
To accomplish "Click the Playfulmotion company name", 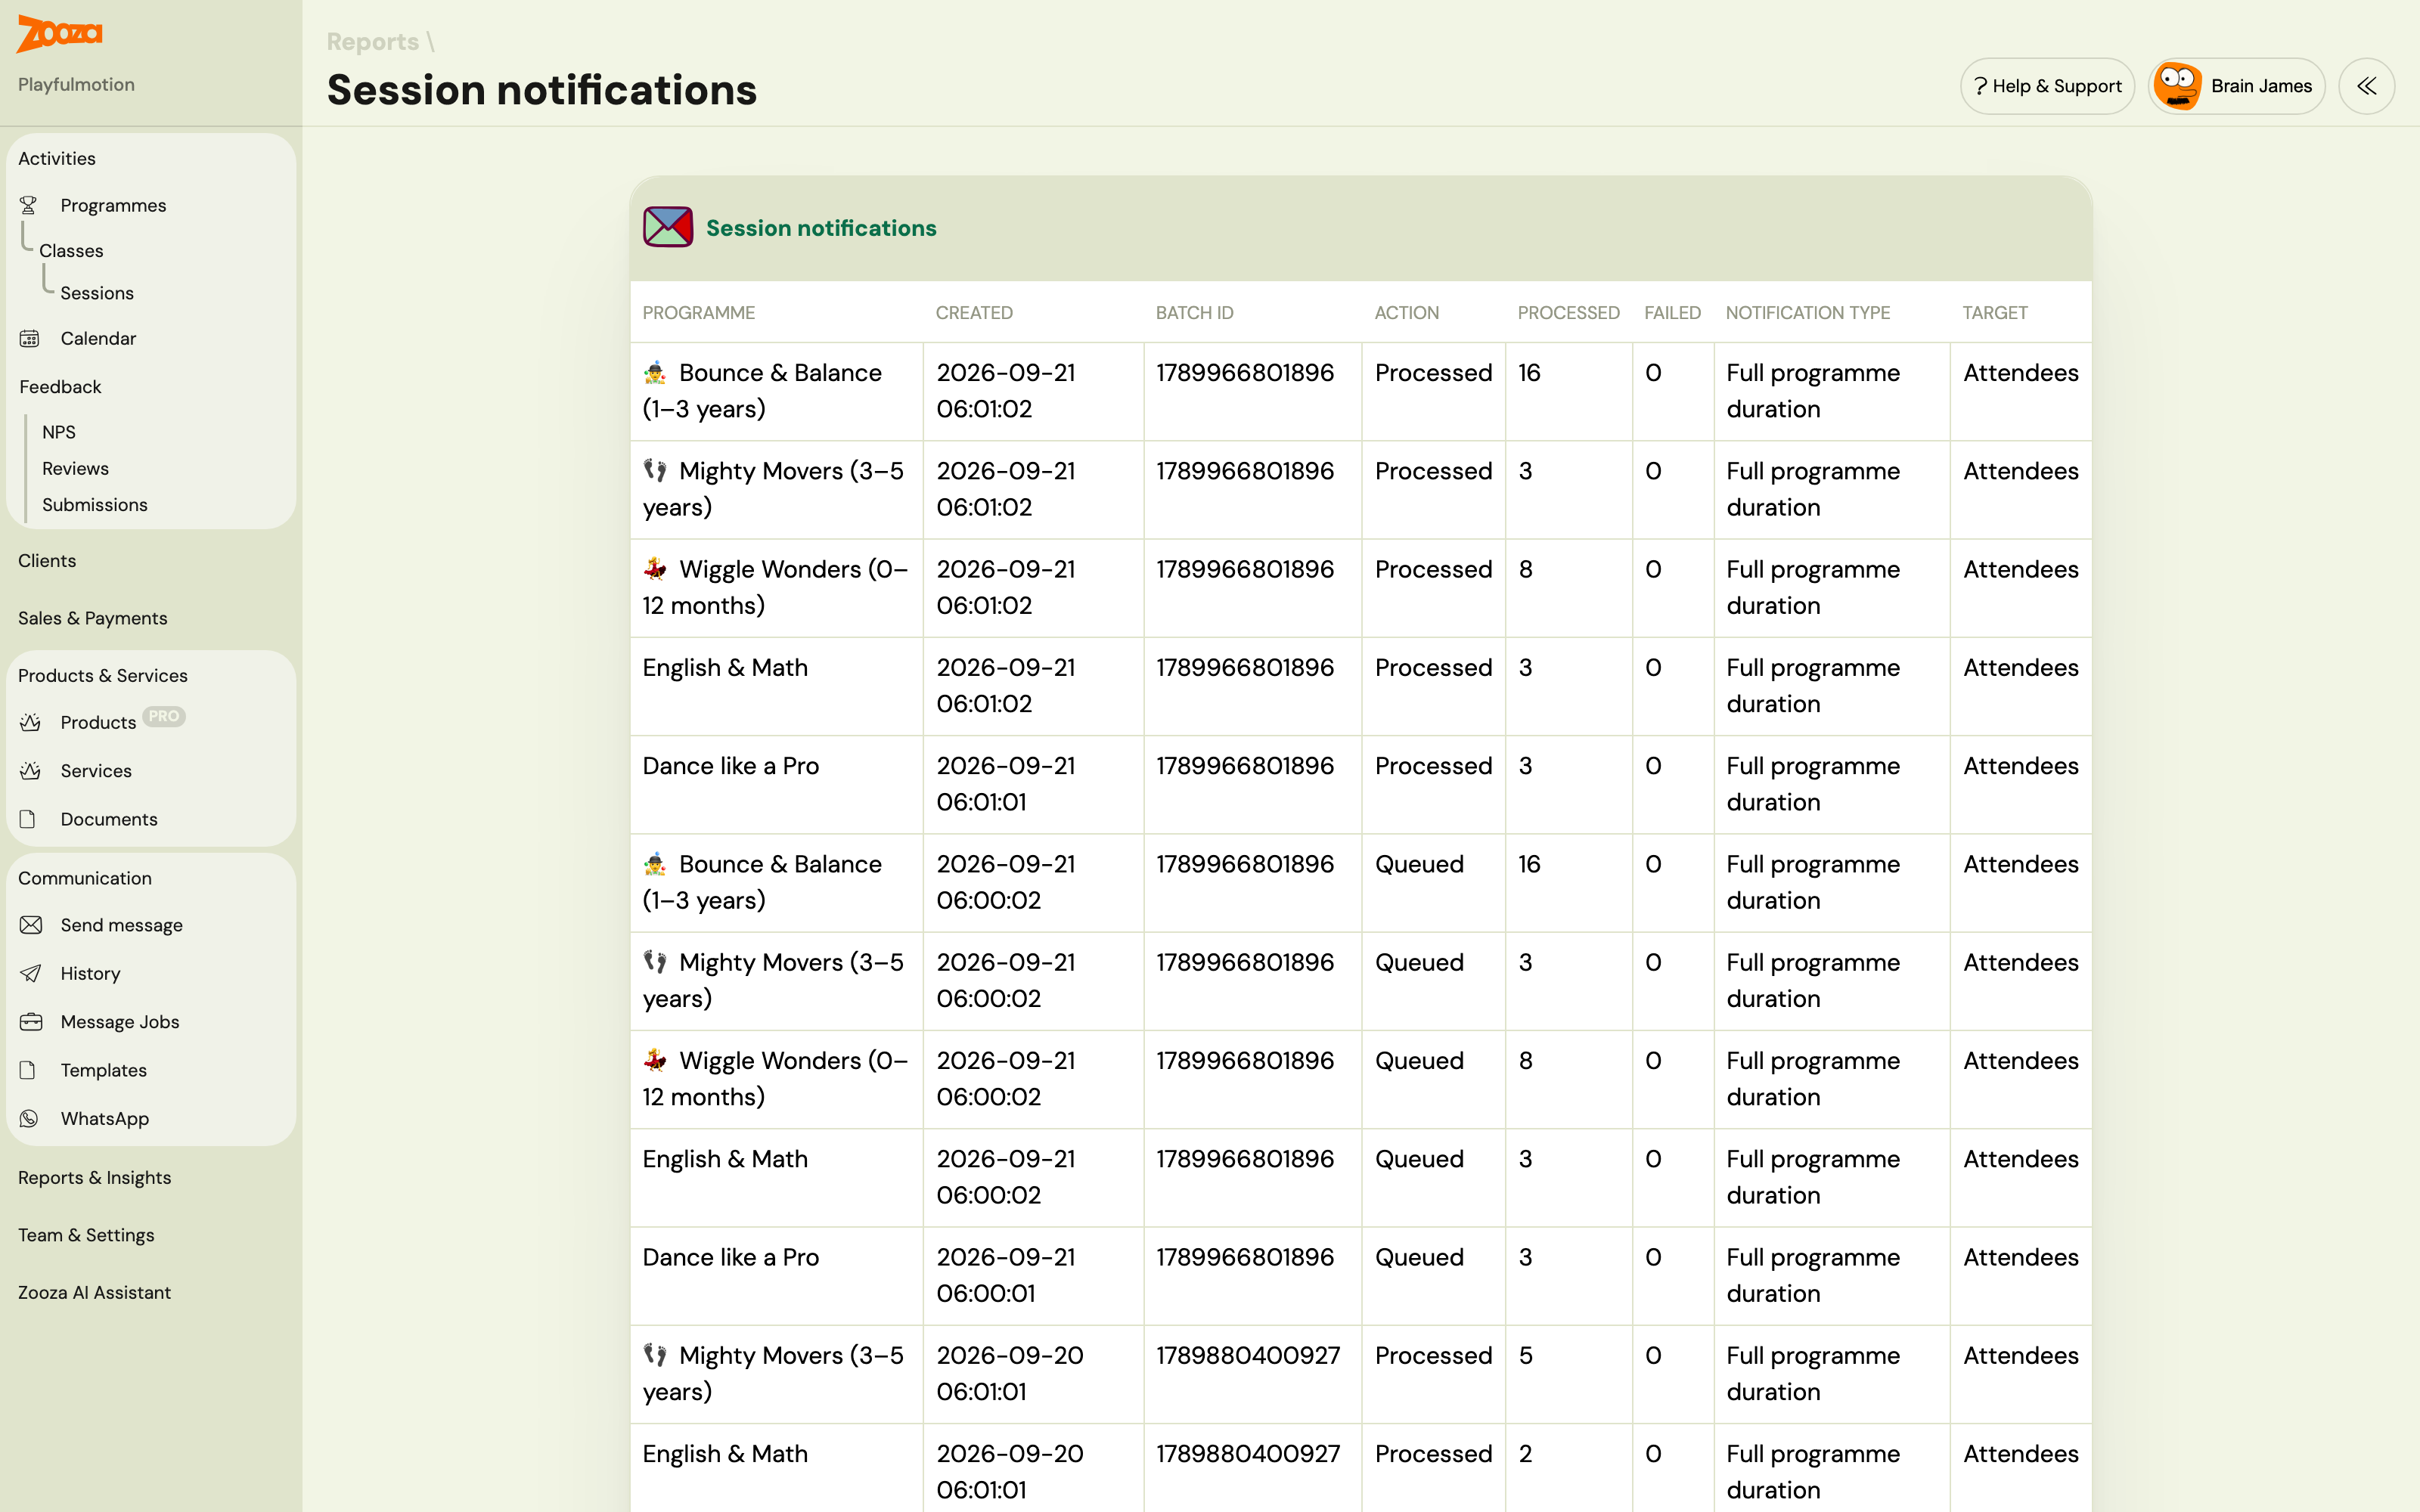I will click(x=76, y=84).
